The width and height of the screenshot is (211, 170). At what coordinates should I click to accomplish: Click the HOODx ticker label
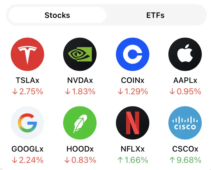point(80,149)
